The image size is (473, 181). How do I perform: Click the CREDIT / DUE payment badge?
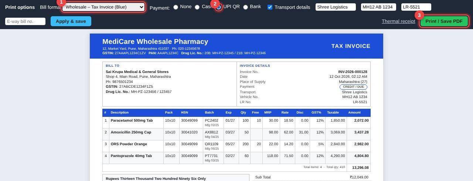point(353,87)
